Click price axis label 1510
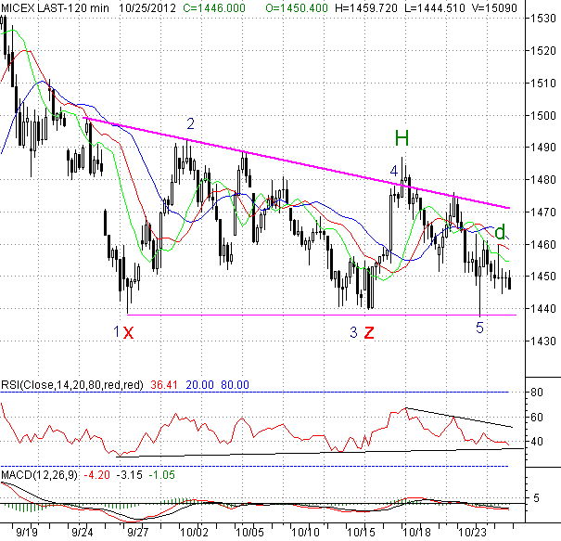The height and width of the screenshot is (541, 561). pyautogui.click(x=542, y=84)
